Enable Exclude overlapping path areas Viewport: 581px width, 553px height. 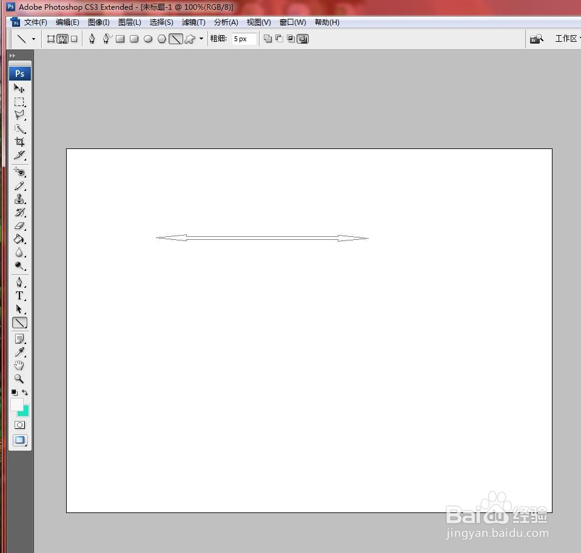303,39
